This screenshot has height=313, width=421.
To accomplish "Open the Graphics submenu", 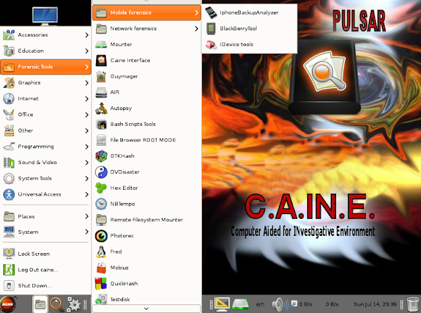I will tap(45, 82).
